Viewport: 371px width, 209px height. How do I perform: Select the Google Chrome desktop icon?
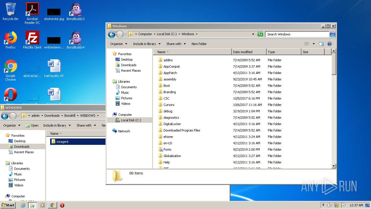10,71
